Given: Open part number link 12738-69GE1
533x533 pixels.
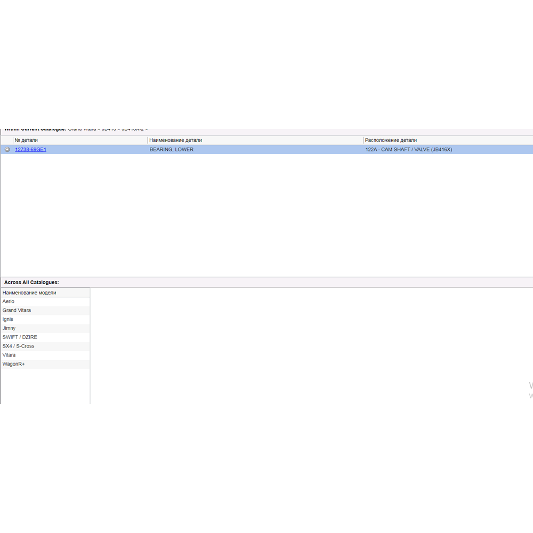Looking at the screenshot, I should coord(30,150).
